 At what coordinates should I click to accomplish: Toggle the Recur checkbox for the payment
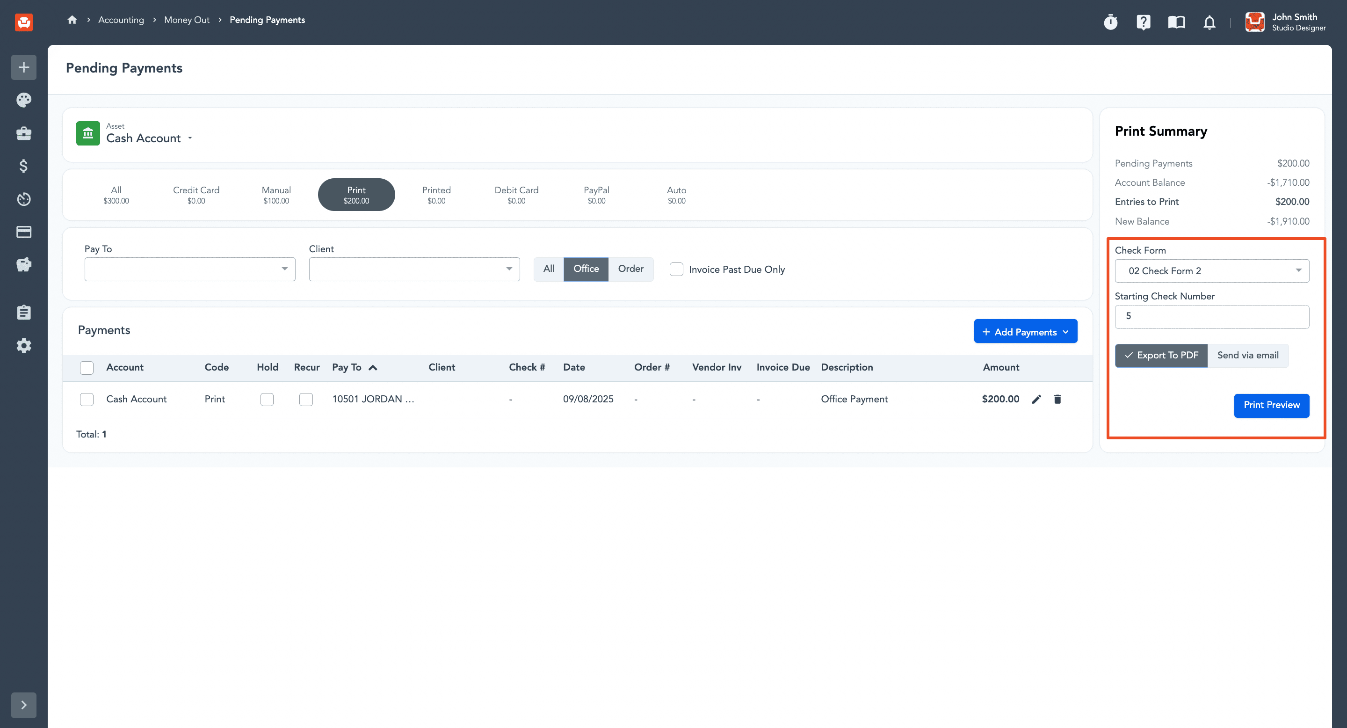click(306, 400)
